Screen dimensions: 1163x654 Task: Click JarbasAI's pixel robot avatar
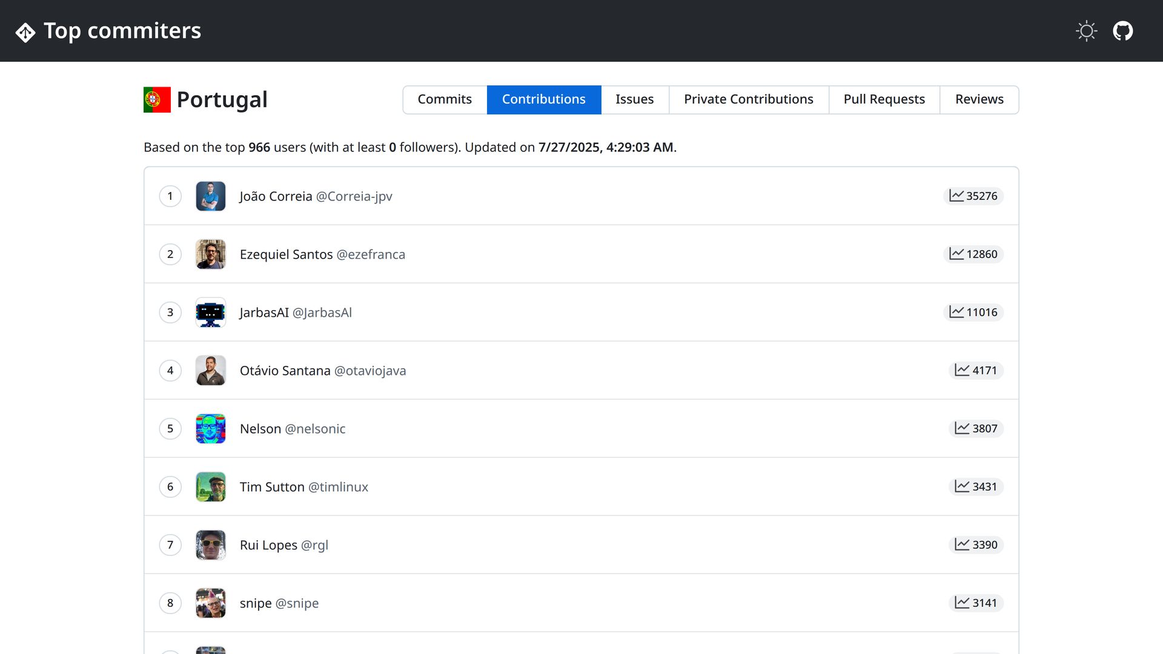pos(210,312)
